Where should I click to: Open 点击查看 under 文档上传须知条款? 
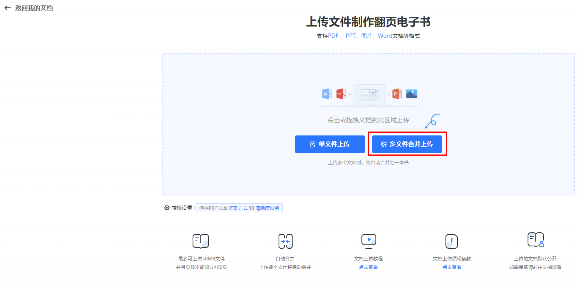pyautogui.click(x=451, y=267)
